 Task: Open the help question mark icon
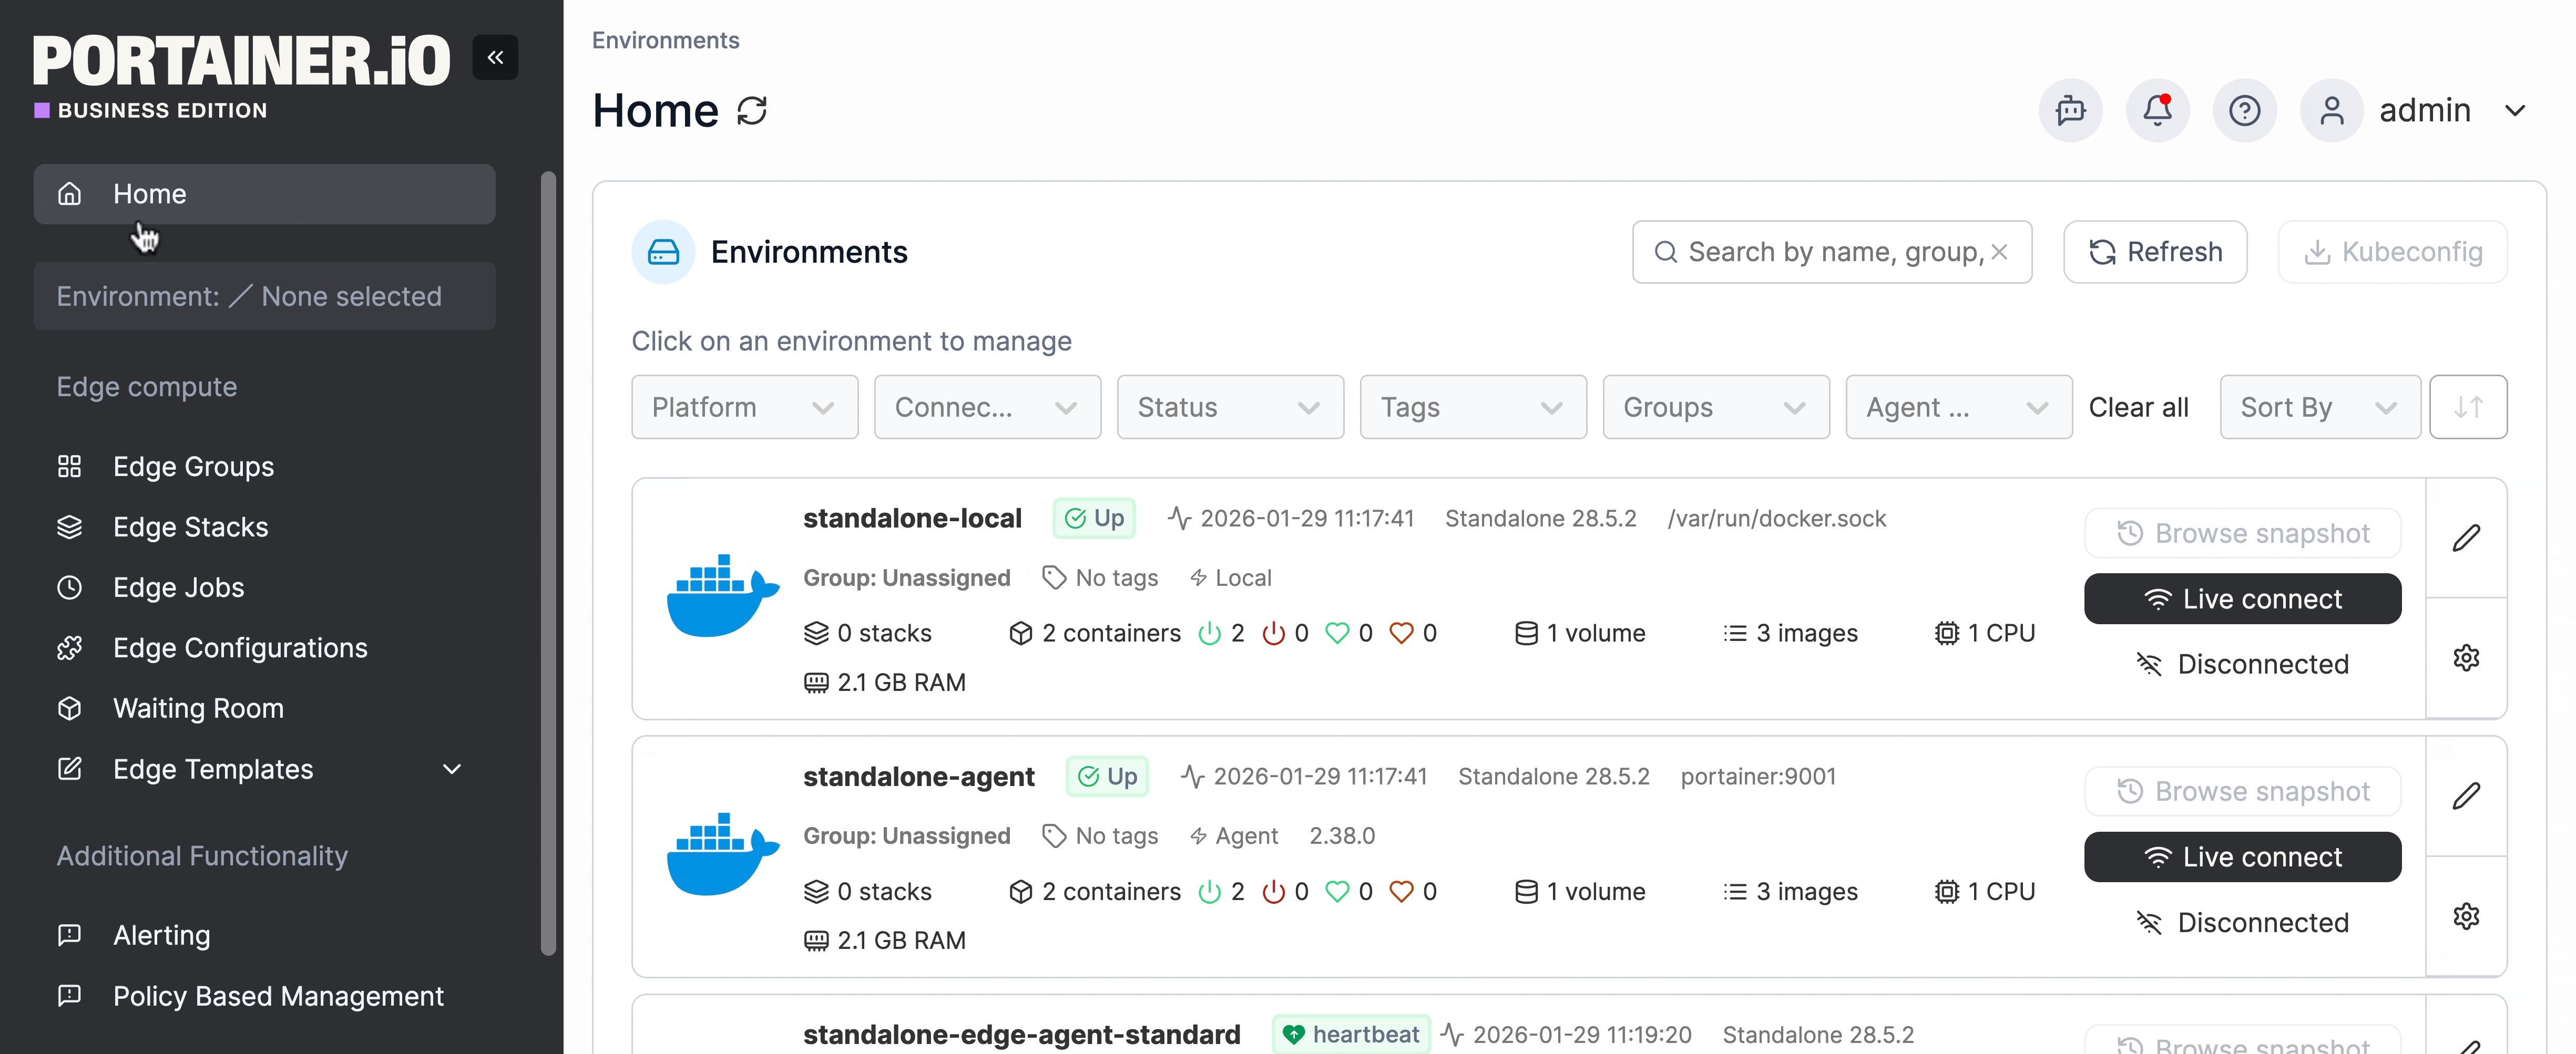click(2244, 111)
